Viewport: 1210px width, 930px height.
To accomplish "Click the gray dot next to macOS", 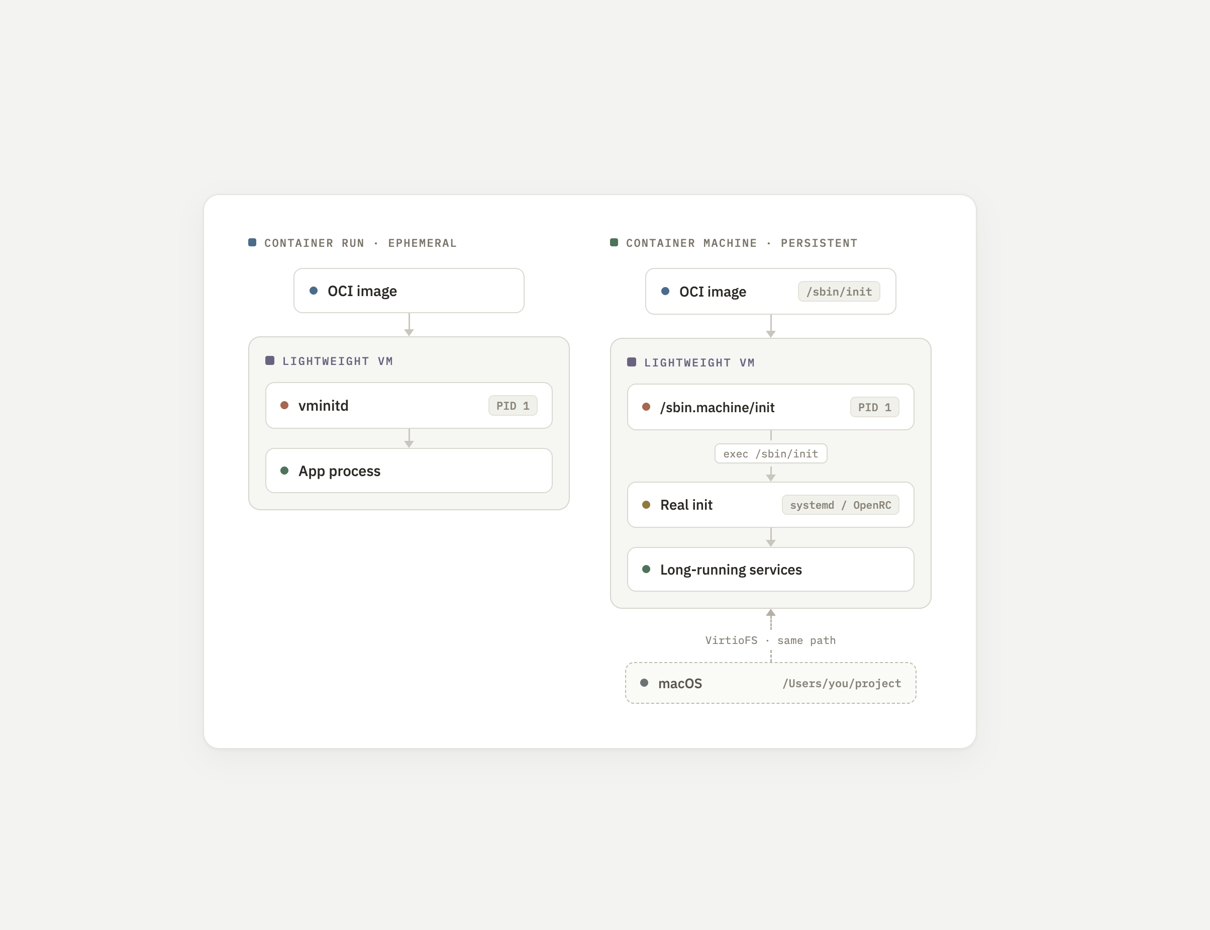I will pyautogui.click(x=644, y=683).
